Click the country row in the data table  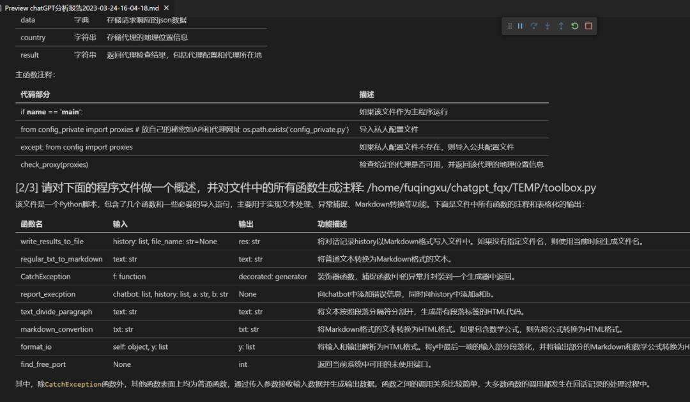(33, 37)
